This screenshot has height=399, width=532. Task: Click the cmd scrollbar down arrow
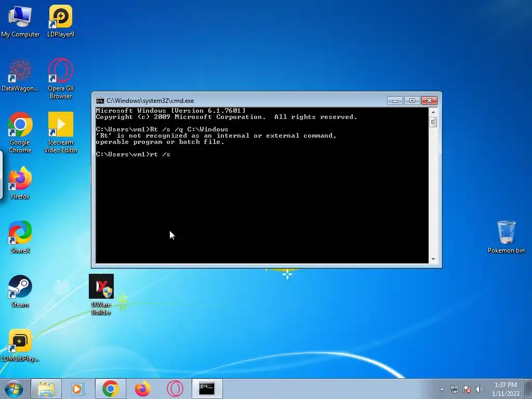point(433,259)
